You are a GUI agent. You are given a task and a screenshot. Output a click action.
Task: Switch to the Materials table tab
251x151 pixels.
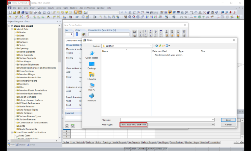(x=80, y=142)
